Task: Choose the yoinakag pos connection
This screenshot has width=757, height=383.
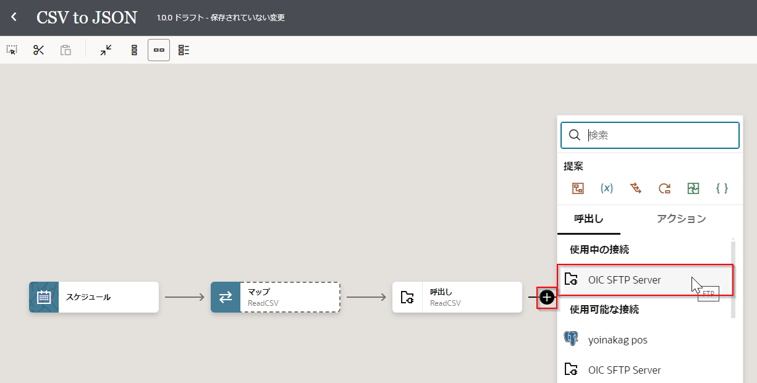Action: [617, 340]
